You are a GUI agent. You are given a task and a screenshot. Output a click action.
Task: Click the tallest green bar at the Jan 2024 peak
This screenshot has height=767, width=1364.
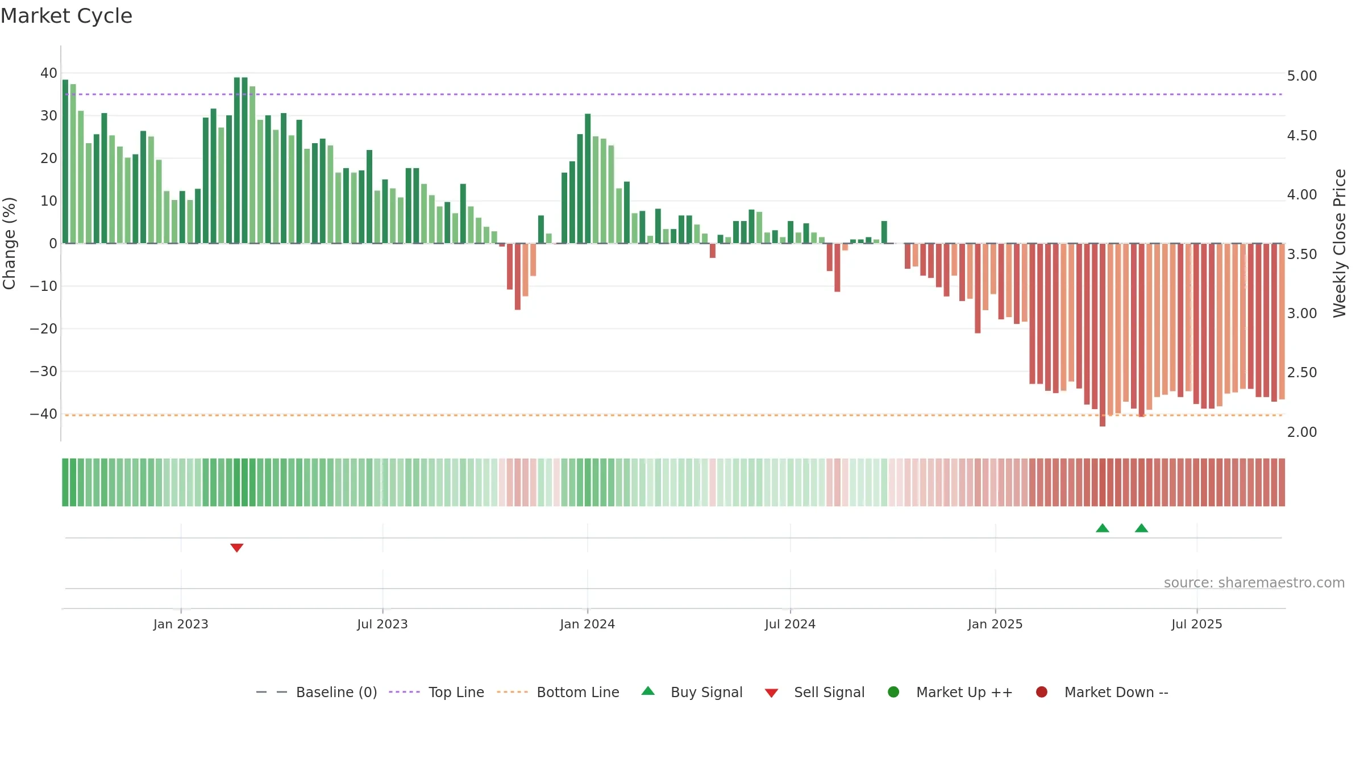(x=588, y=178)
